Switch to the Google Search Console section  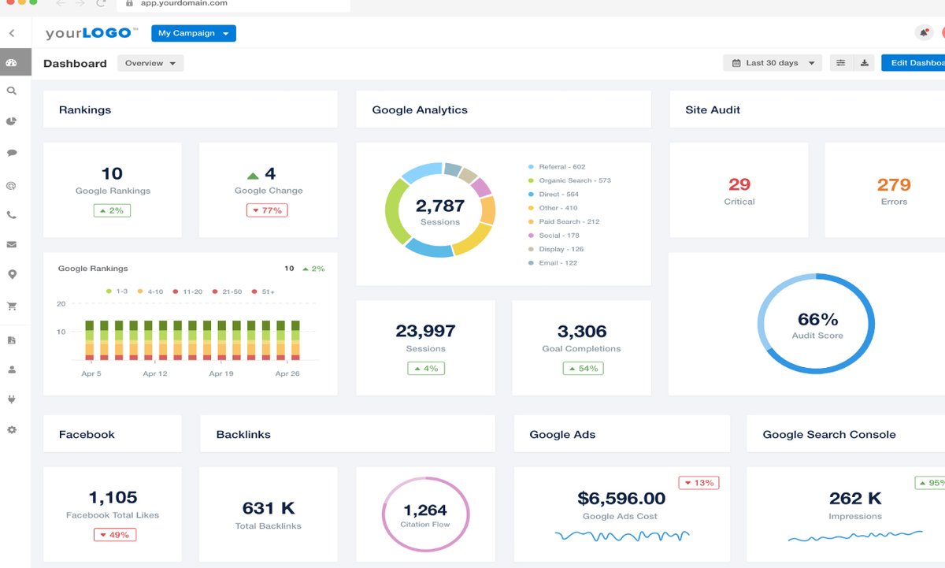pos(829,434)
